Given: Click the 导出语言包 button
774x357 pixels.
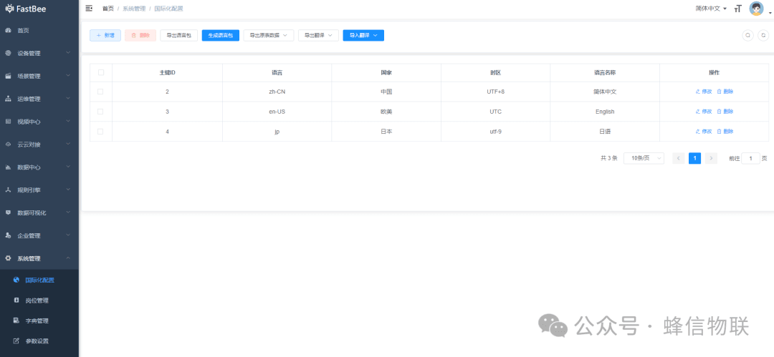Looking at the screenshot, I should [x=178, y=36].
